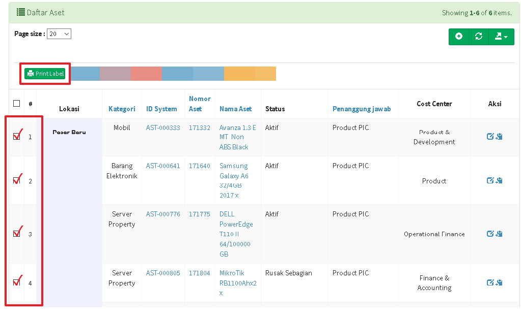The height and width of the screenshot is (317, 521).
Task: Open asset number link 171775
Action: [x=199, y=214]
